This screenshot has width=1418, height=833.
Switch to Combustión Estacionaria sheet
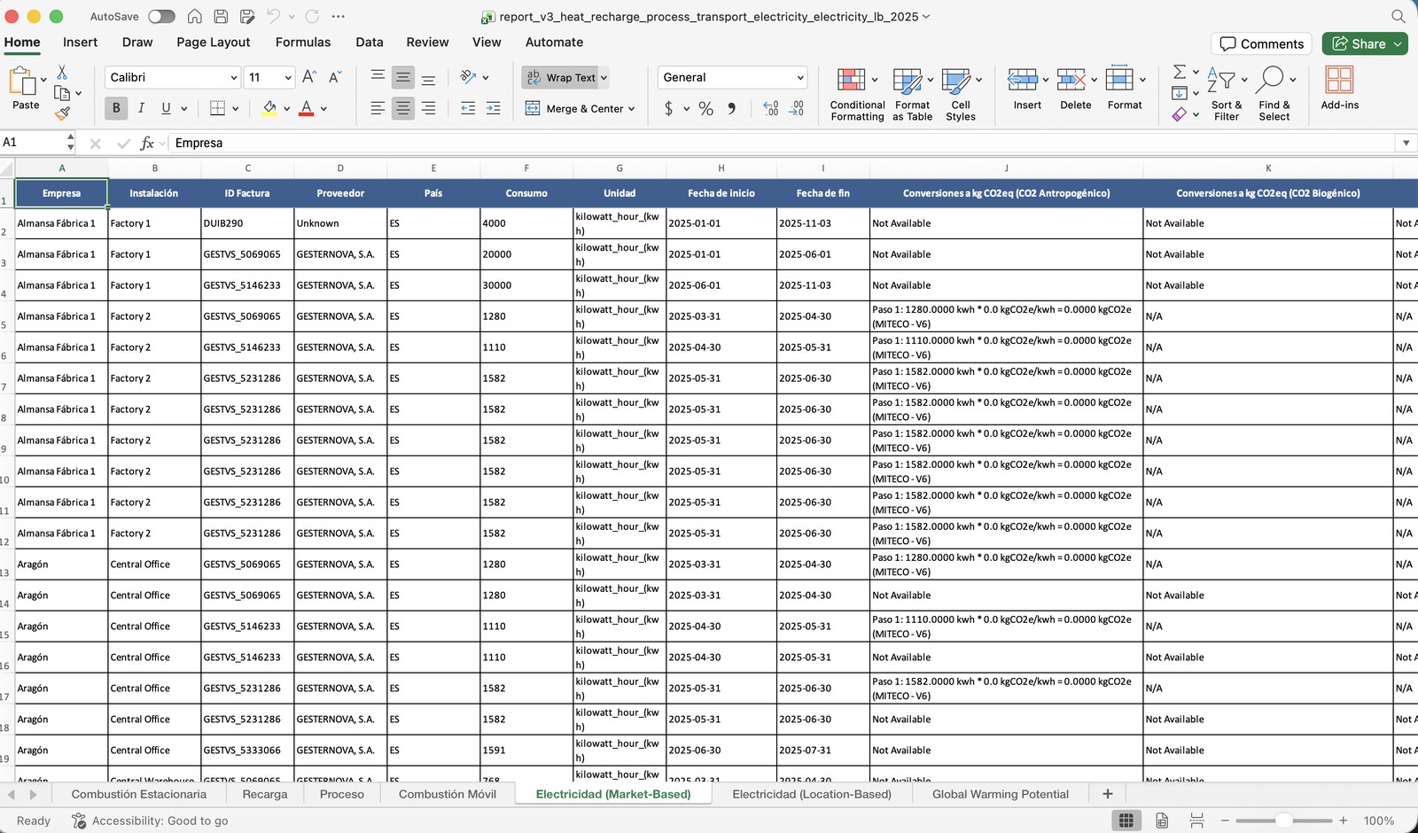coord(139,794)
